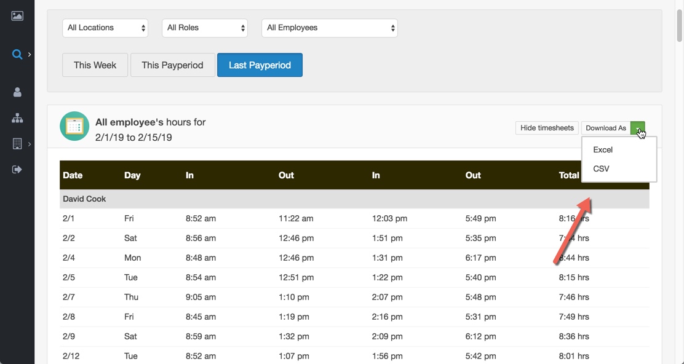Select Excel from the download menu

(x=603, y=149)
